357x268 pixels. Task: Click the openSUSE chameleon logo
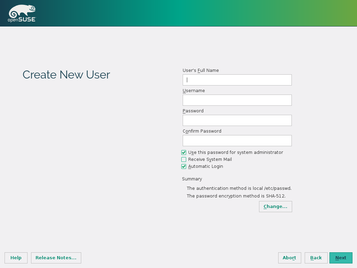[x=22, y=13]
